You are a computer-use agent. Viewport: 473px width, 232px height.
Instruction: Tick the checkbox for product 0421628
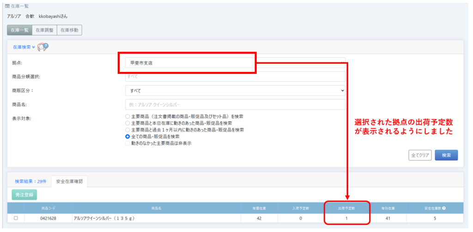coord(16,218)
